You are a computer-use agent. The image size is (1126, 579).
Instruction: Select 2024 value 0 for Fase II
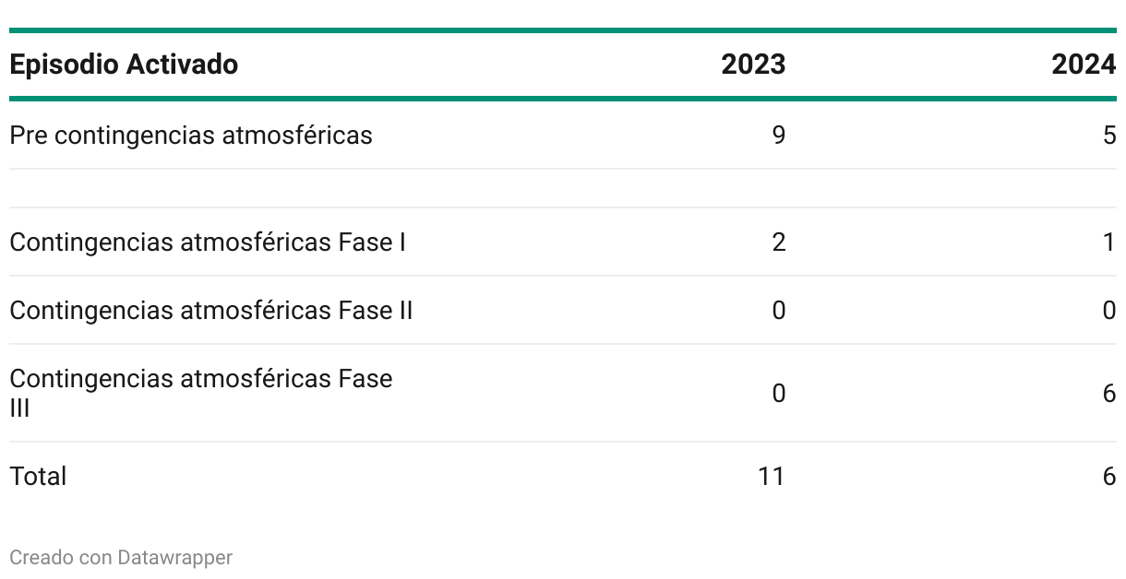(x=1108, y=311)
